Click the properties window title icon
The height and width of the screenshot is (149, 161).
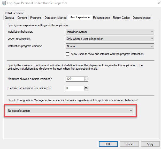click(x=4, y=3)
